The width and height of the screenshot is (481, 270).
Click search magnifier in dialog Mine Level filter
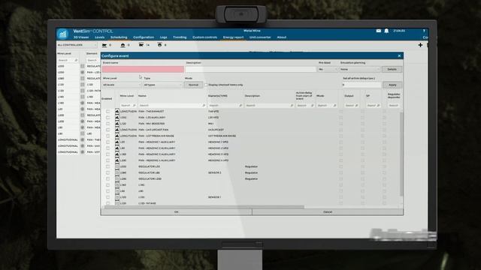pos(134,106)
